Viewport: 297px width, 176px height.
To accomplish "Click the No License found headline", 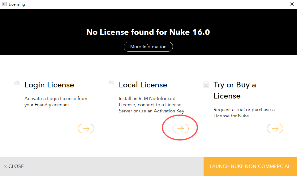I will [148, 32].
